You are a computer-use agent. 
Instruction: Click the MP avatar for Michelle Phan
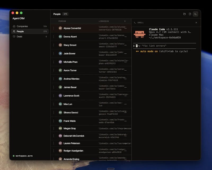tap(60, 62)
